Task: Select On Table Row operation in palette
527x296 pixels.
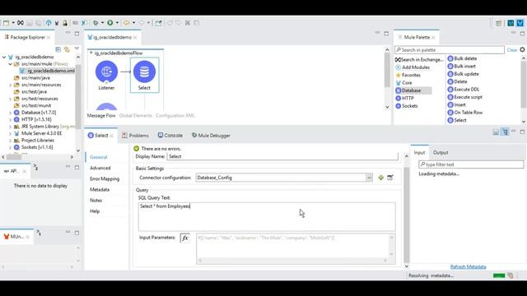Action: click(x=465, y=113)
